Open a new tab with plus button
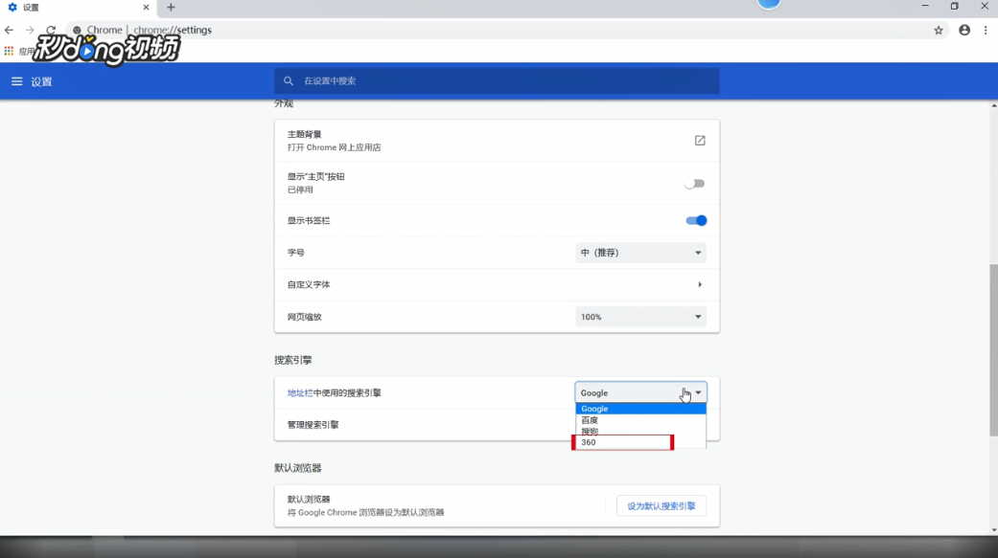Image resolution: width=998 pixels, height=558 pixels. 171,8
